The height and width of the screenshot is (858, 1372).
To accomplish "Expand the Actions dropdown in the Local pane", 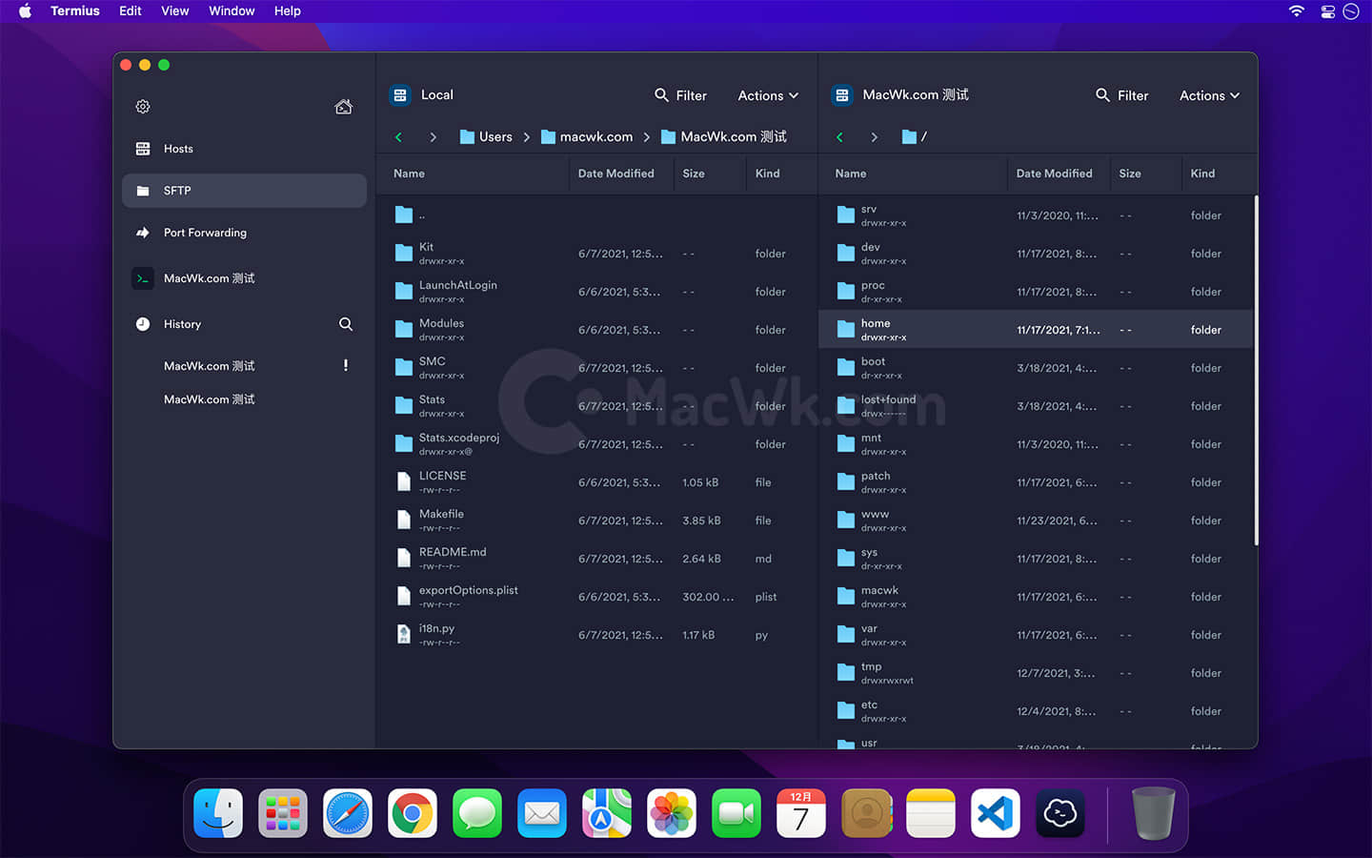I will [768, 95].
